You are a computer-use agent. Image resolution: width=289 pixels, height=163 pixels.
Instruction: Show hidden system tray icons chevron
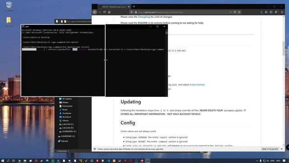(257, 161)
